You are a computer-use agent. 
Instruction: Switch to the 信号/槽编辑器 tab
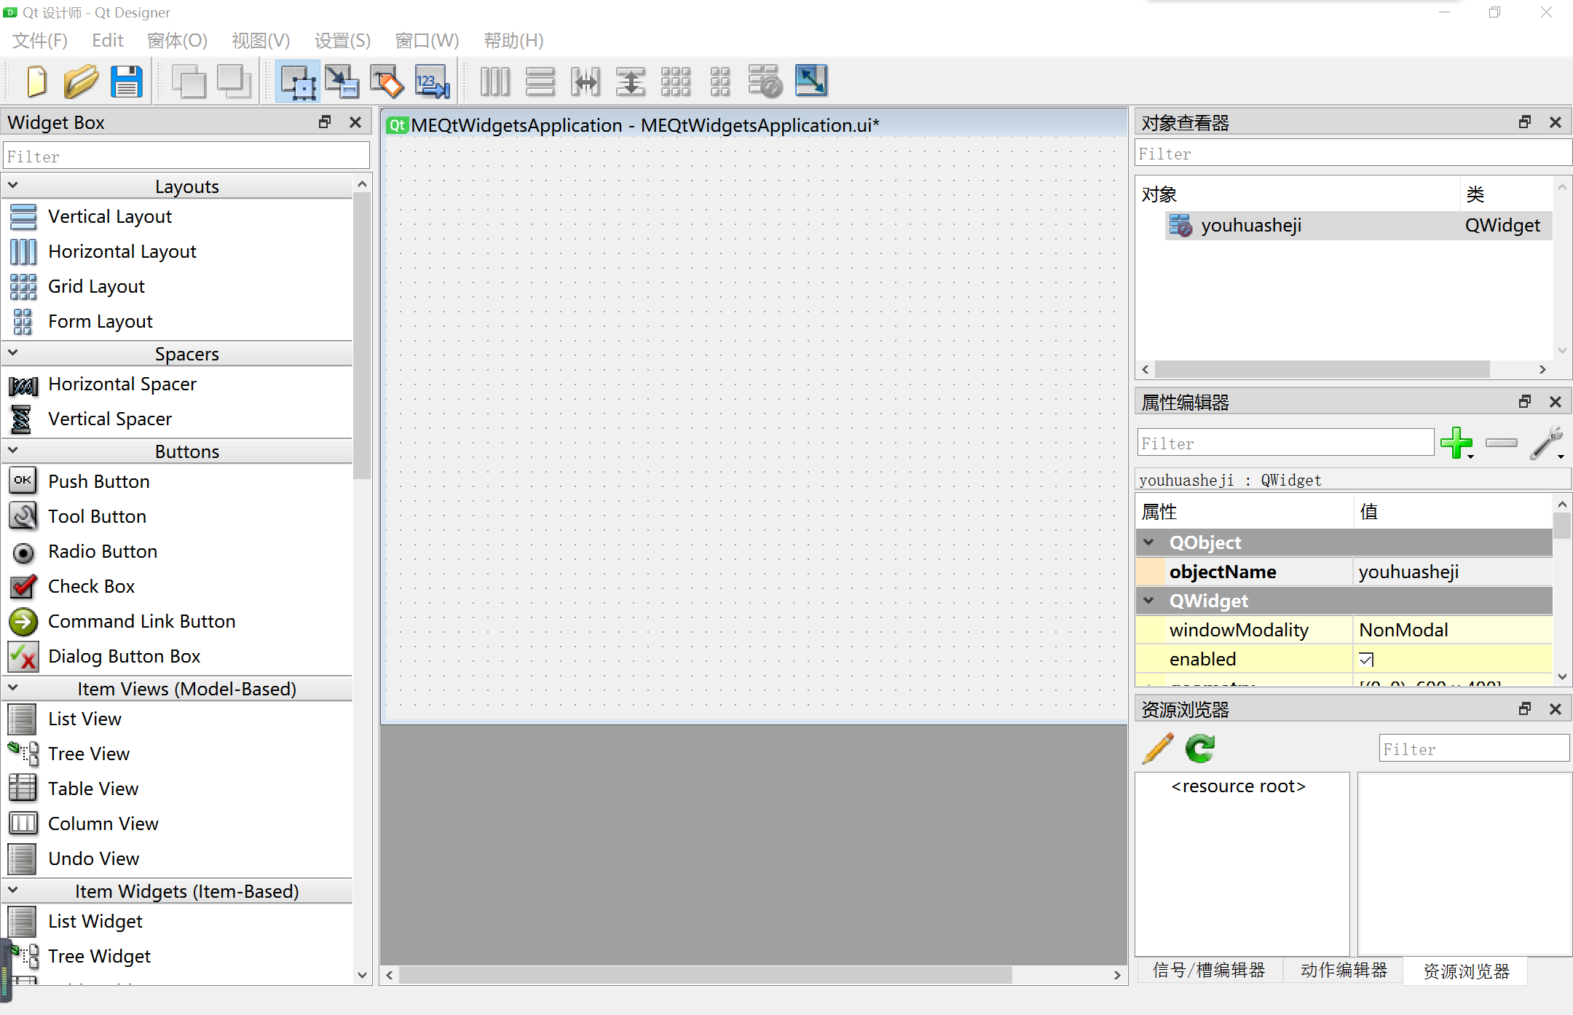point(1209,971)
